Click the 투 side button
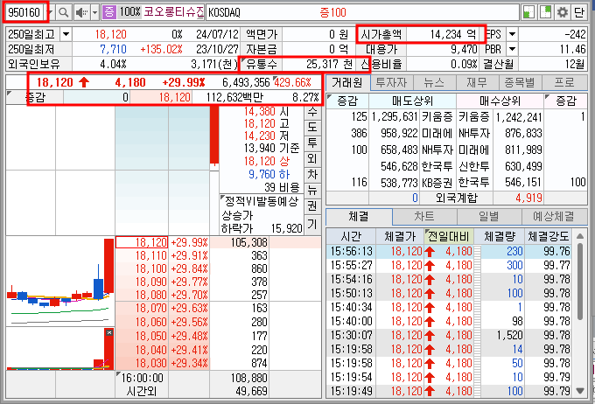This screenshot has width=595, height=404. 312,143
